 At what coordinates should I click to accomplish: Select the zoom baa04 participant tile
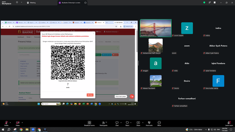tap(187, 28)
